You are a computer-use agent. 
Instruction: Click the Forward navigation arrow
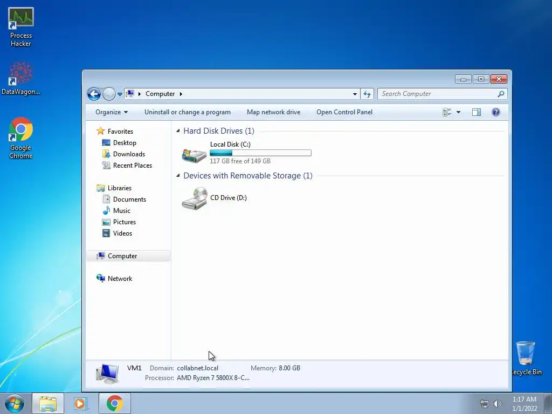[109, 94]
